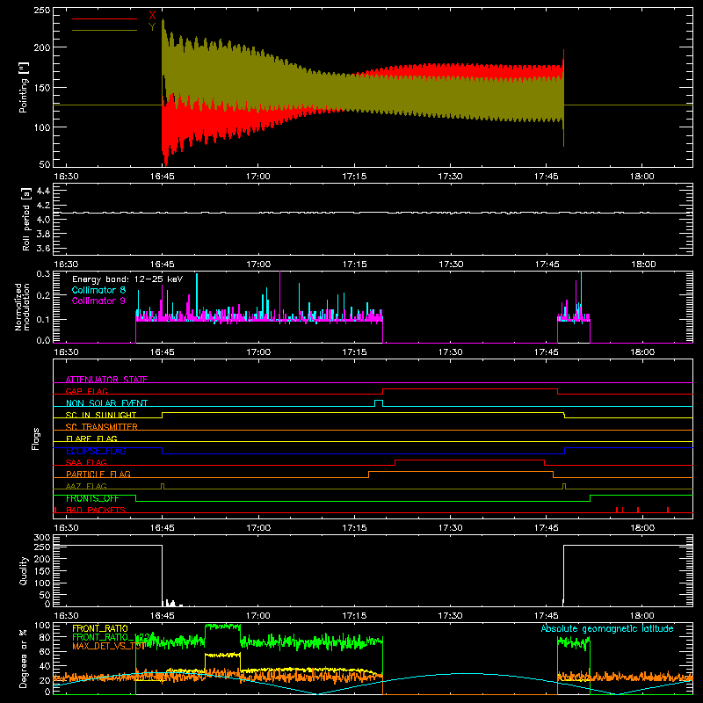Click the SAA_FLAG label
The width and height of the screenshot is (703, 703).
(x=86, y=462)
